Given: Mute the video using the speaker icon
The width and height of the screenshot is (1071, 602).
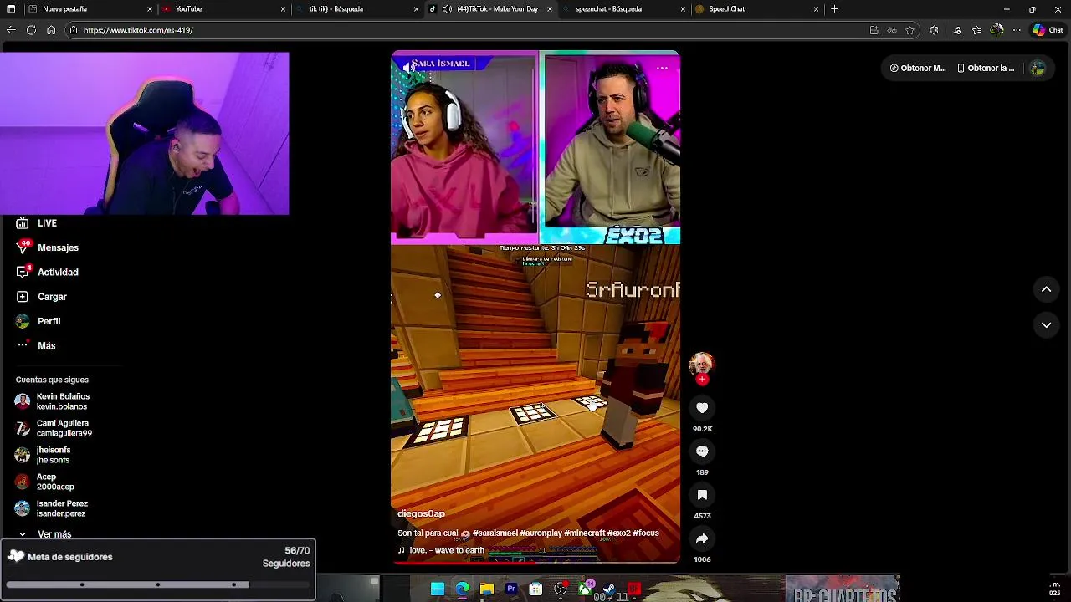Looking at the screenshot, I should pos(407,67).
